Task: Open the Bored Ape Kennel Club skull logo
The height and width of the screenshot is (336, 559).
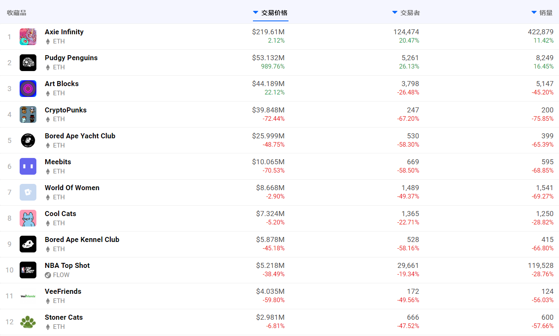Action: (x=28, y=244)
